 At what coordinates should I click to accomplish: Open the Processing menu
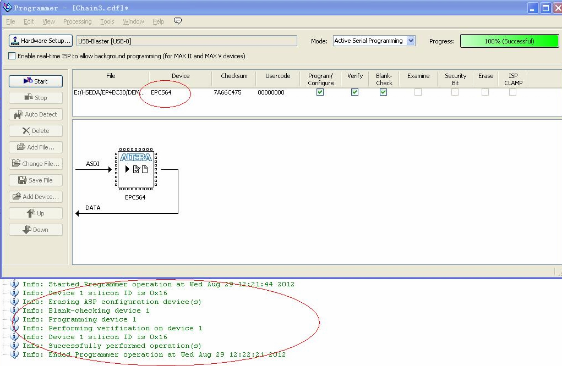[x=78, y=21]
